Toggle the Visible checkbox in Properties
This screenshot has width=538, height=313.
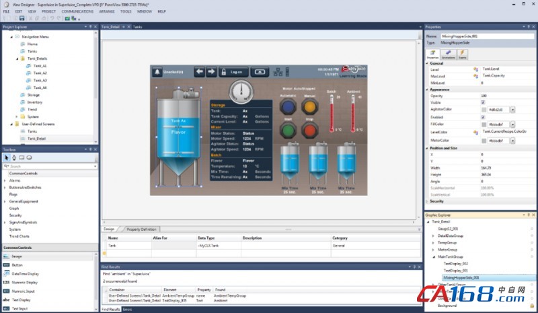click(483, 102)
